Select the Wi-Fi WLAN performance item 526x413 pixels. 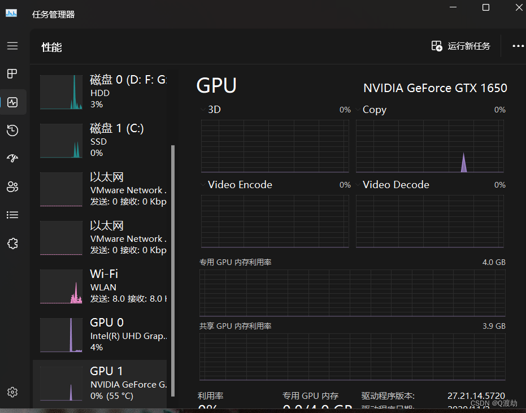(102, 286)
